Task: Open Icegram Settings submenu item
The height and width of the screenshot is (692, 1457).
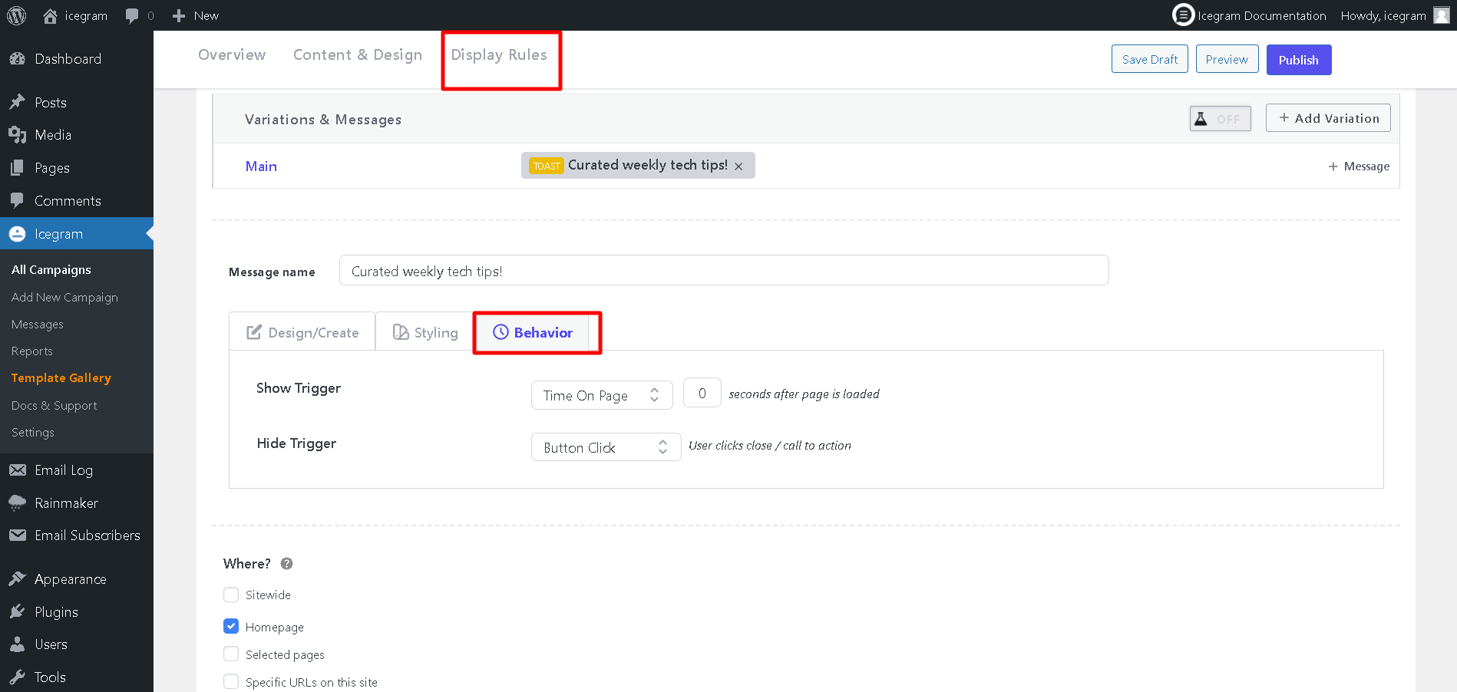Action: (x=33, y=433)
